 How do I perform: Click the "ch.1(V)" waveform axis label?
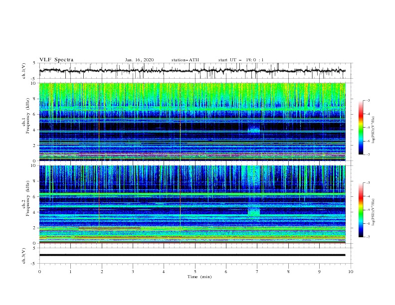tap(24, 71)
